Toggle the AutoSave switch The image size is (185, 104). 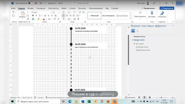(x=31, y=3)
